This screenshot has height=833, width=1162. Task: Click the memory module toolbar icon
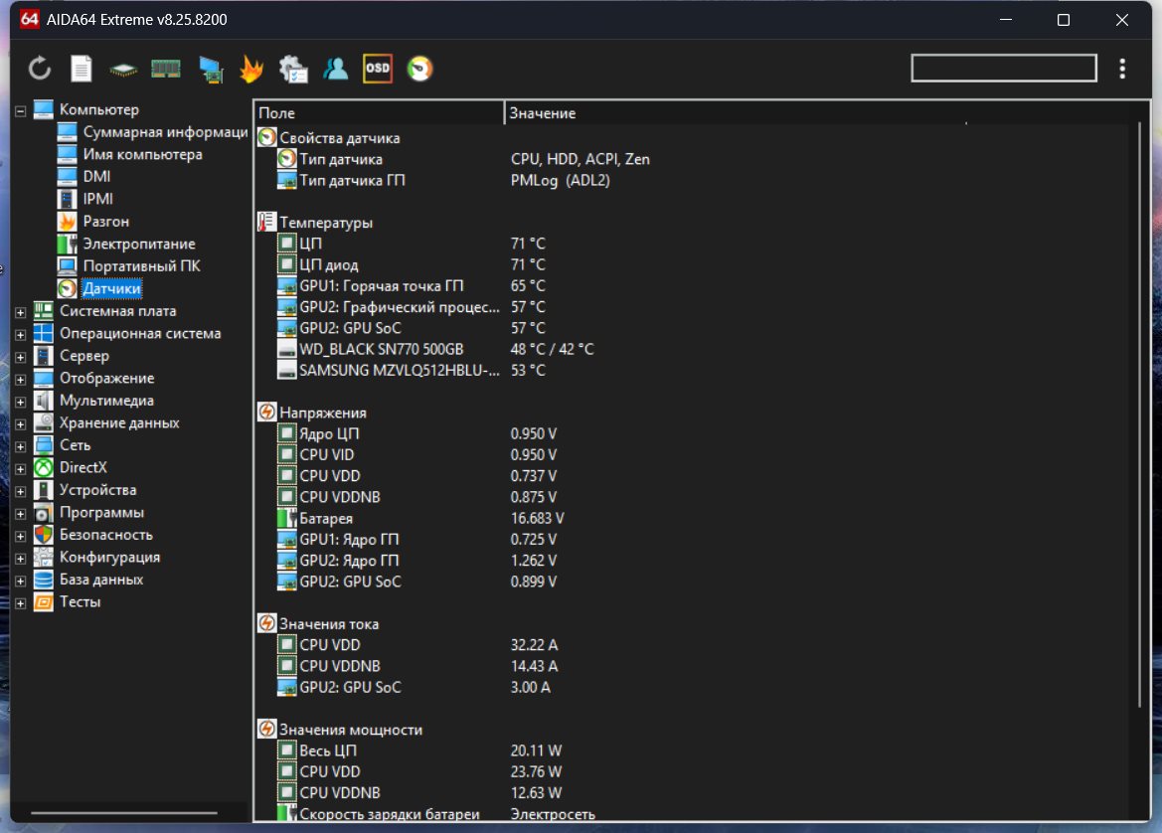(165, 69)
